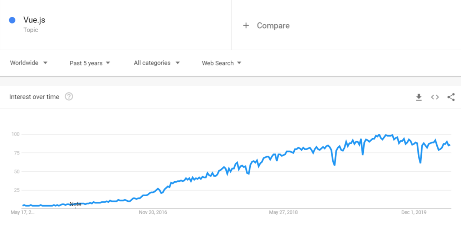The image size is (461, 242).
Task: Download the interest over time CSV
Action: [419, 97]
